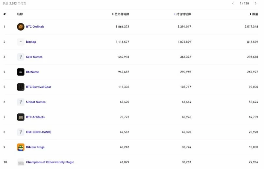This screenshot has height=169, width=264.
Task: Click the page indicator 1 / 120
Action: 244,3
